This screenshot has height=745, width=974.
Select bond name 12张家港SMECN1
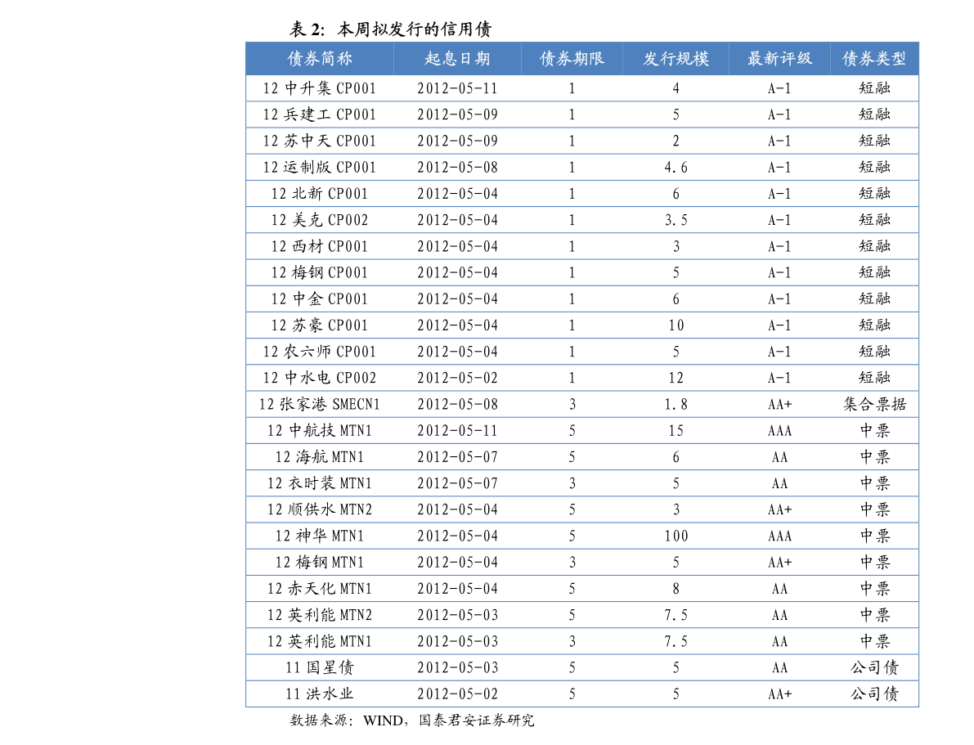tap(320, 405)
